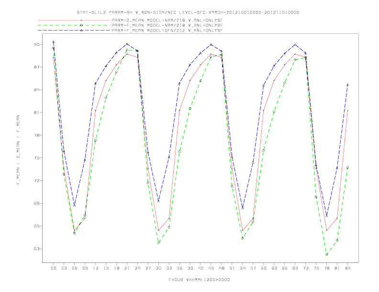Click x-axis forecast hour 06
Viewport: 379px width, 292px height.
tap(75, 268)
